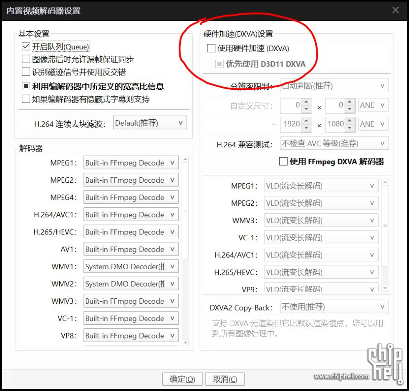Open VC-1 decoder dropdown in 解码器 section
The height and width of the screenshot is (391, 409).
click(131, 318)
